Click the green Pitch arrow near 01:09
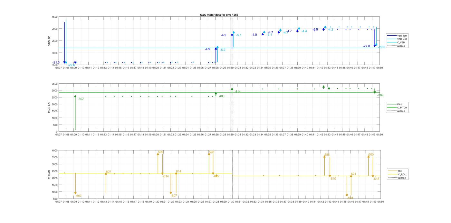This screenshot has height=223, width=451. tap(75, 113)
